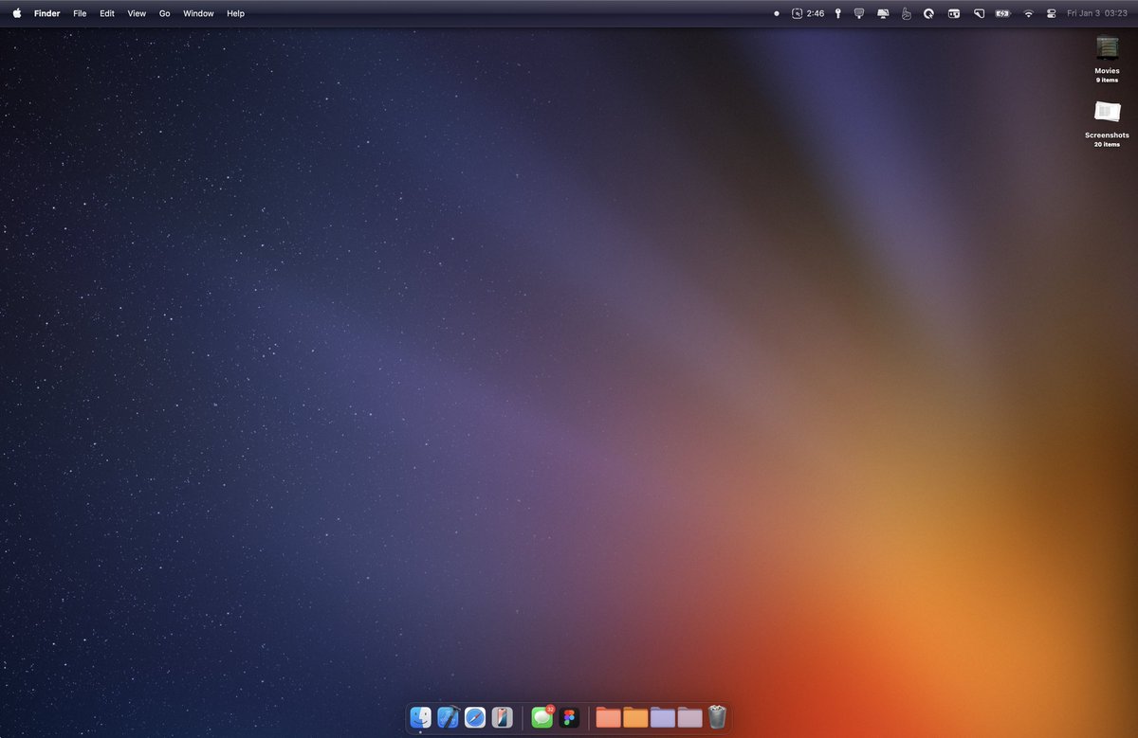
Task: Open the Window menu
Action: pyautogui.click(x=198, y=13)
